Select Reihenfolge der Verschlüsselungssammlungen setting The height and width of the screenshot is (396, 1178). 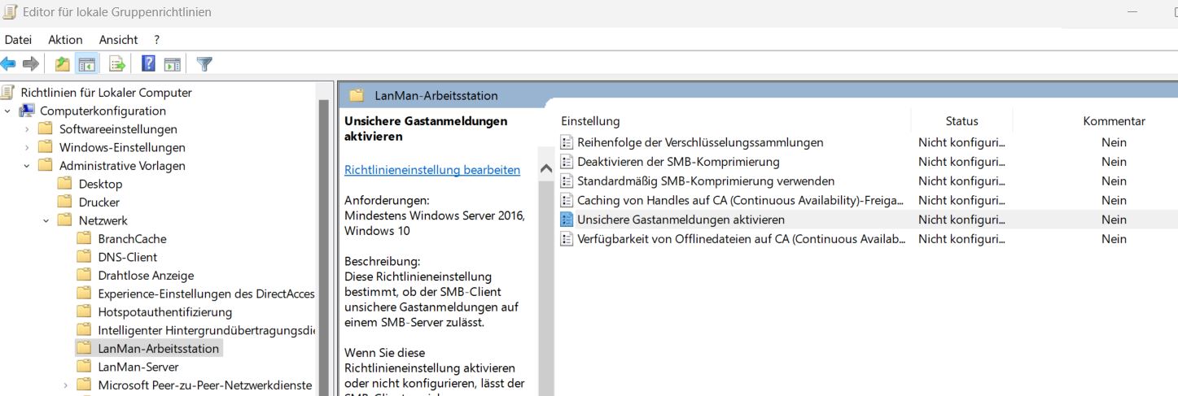click(x=700, y=142)
